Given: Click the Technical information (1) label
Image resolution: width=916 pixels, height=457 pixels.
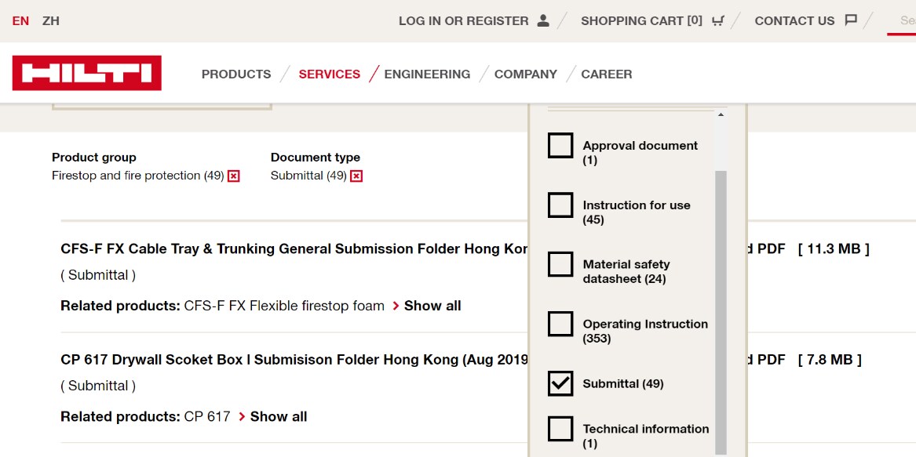Looking at the screenshot, I should [646, 436].
